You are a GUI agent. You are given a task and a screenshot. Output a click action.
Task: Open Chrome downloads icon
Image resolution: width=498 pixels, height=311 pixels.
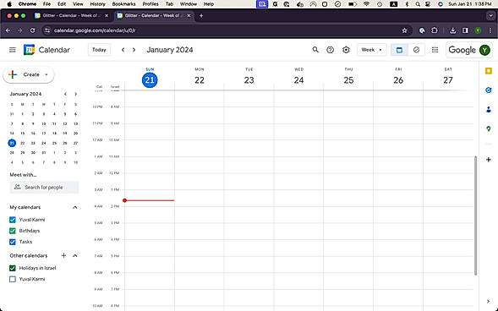pyautogui.click(x=452, y=30)
